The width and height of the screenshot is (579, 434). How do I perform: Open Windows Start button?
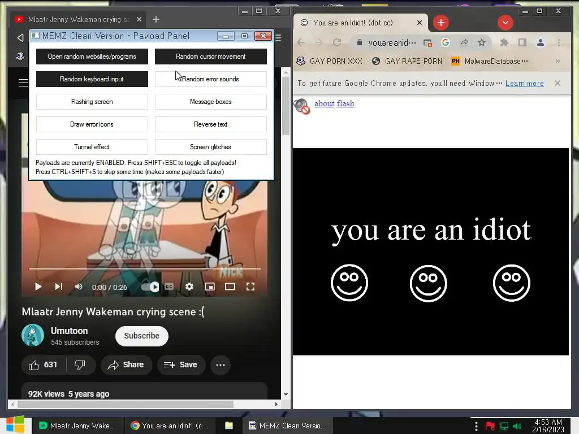(x=15, y=425)
